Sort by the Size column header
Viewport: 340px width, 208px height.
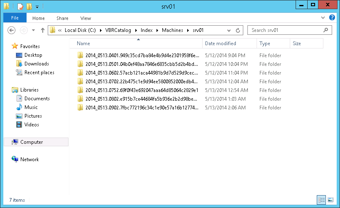tap(306, 44)
